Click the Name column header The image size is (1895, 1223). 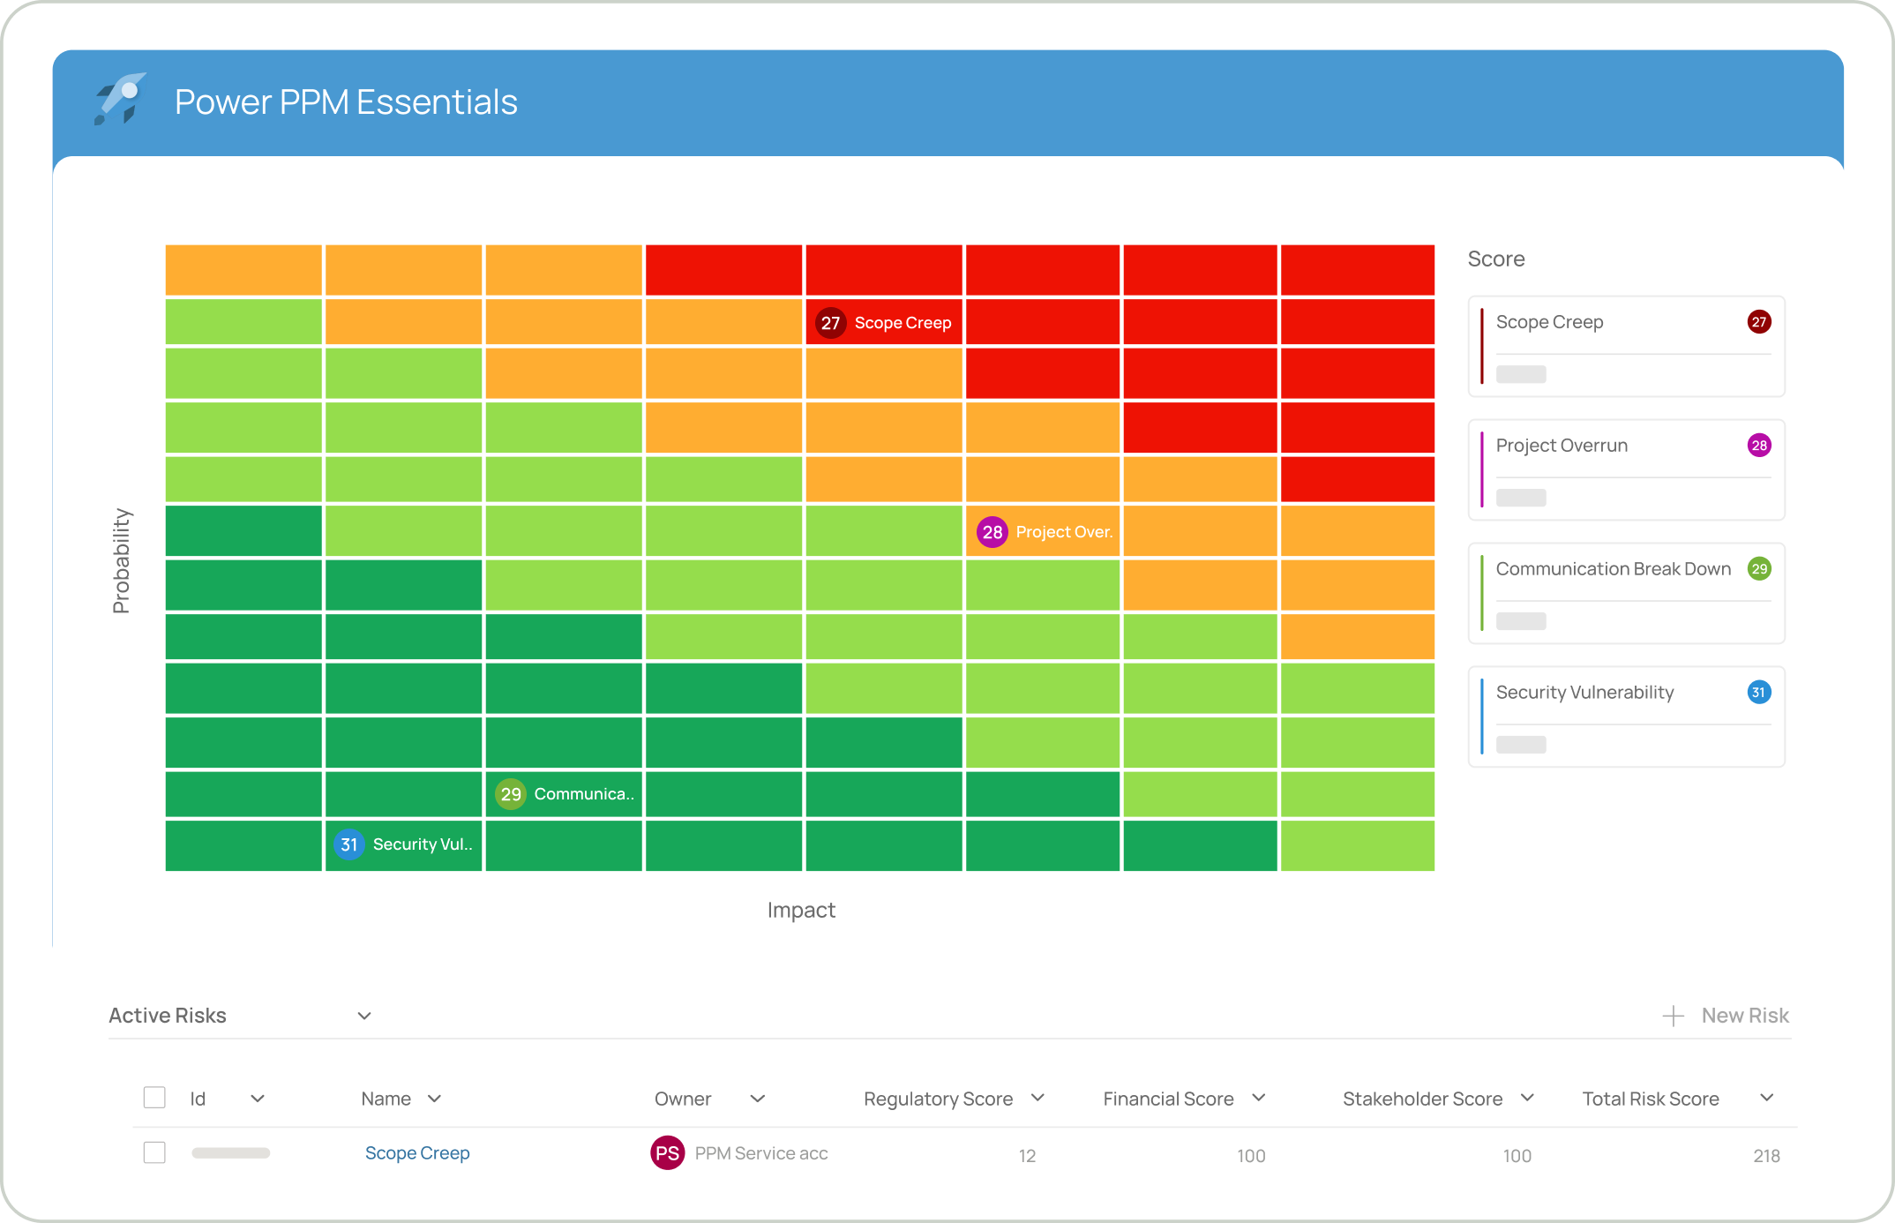386,1099
